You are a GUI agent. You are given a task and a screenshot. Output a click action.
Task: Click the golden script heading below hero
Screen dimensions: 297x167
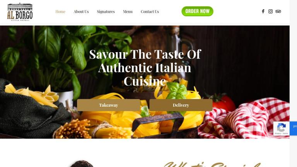(212, 164)
